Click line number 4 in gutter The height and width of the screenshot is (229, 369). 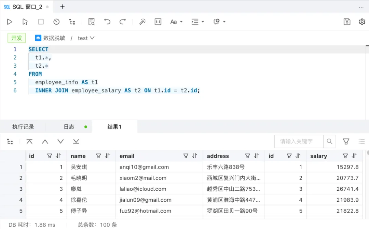[x=15, y=74]
